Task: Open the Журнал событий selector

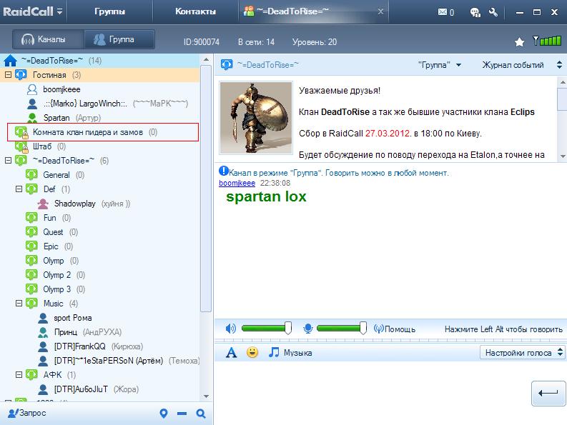Action: pos(522,65)
